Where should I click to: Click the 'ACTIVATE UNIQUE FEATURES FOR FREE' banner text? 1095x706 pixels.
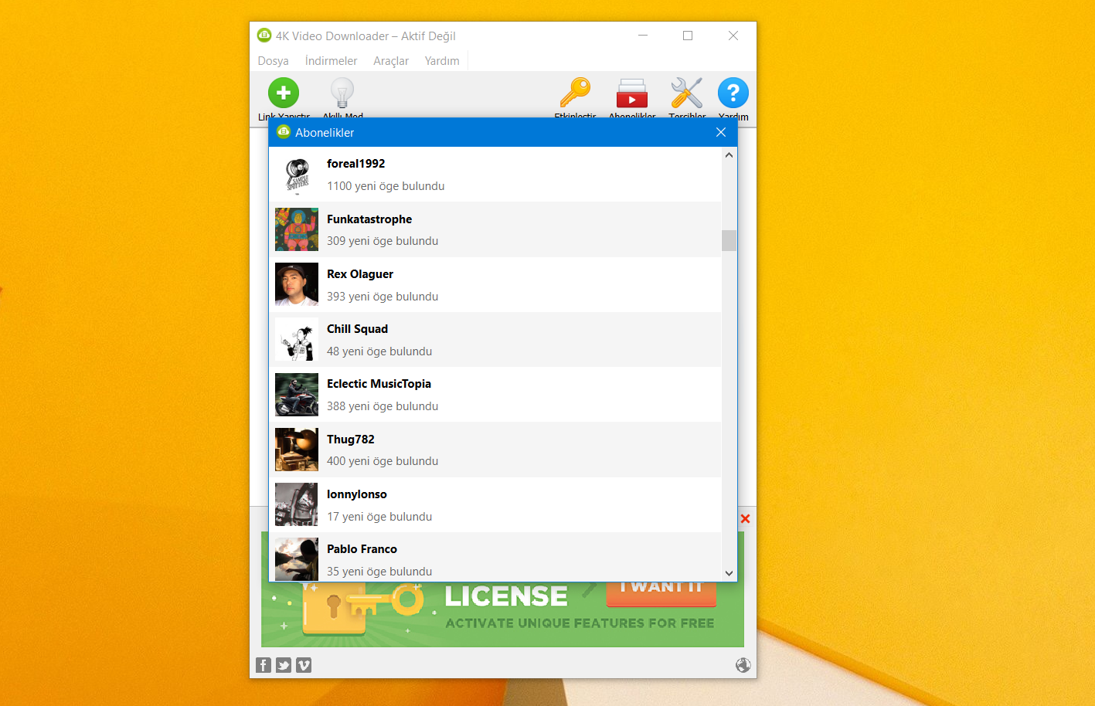coord(580,623)
